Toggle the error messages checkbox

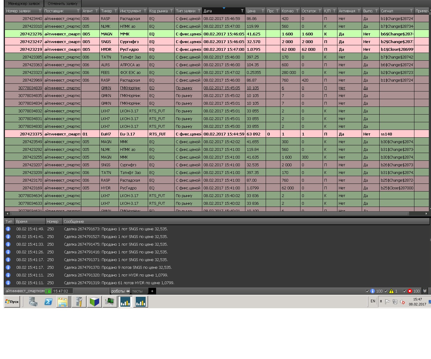click(x=405, y=291)
